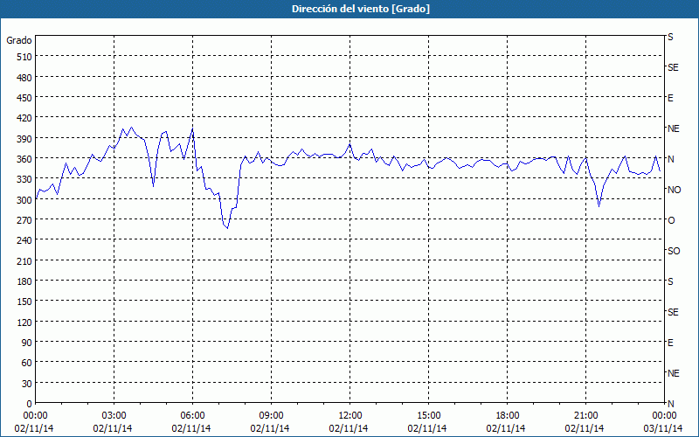Pick the 240 value on the left axis
Screen dimensions: 699x437
[x=24, y=240]
